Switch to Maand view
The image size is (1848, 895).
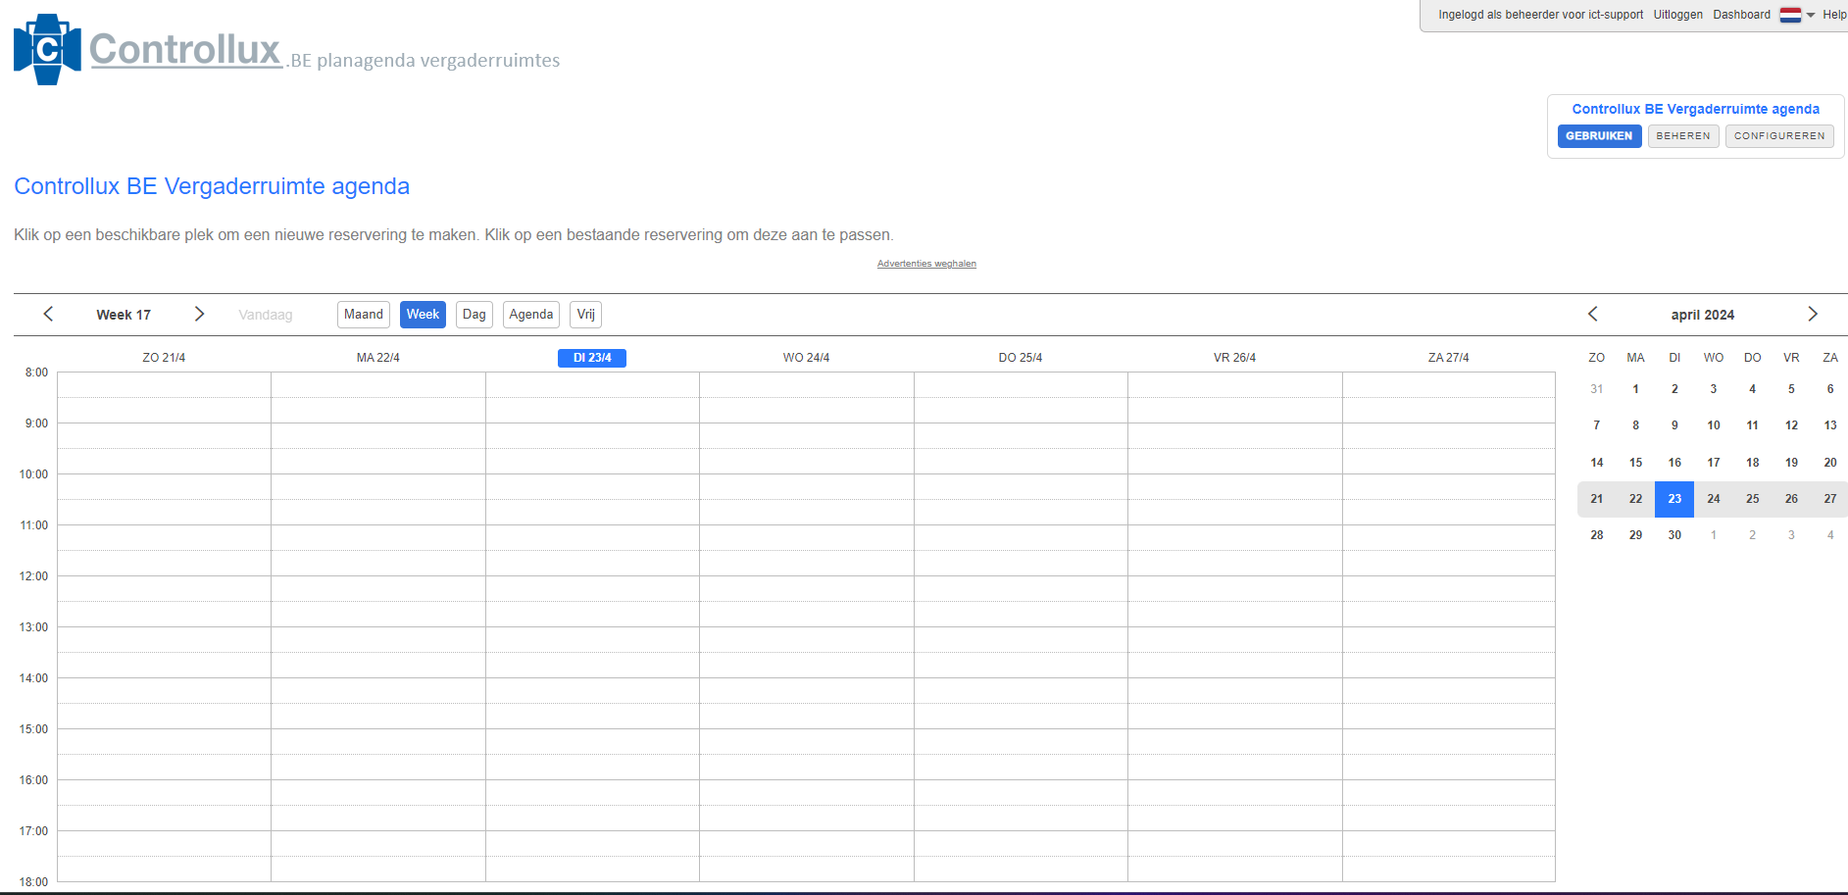363,315
